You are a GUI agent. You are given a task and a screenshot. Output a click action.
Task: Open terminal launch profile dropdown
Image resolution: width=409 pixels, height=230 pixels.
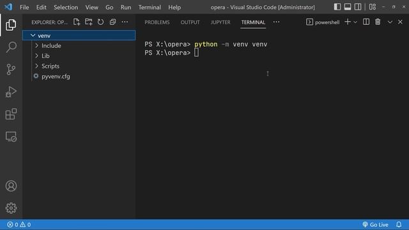[x=355, y=22]
